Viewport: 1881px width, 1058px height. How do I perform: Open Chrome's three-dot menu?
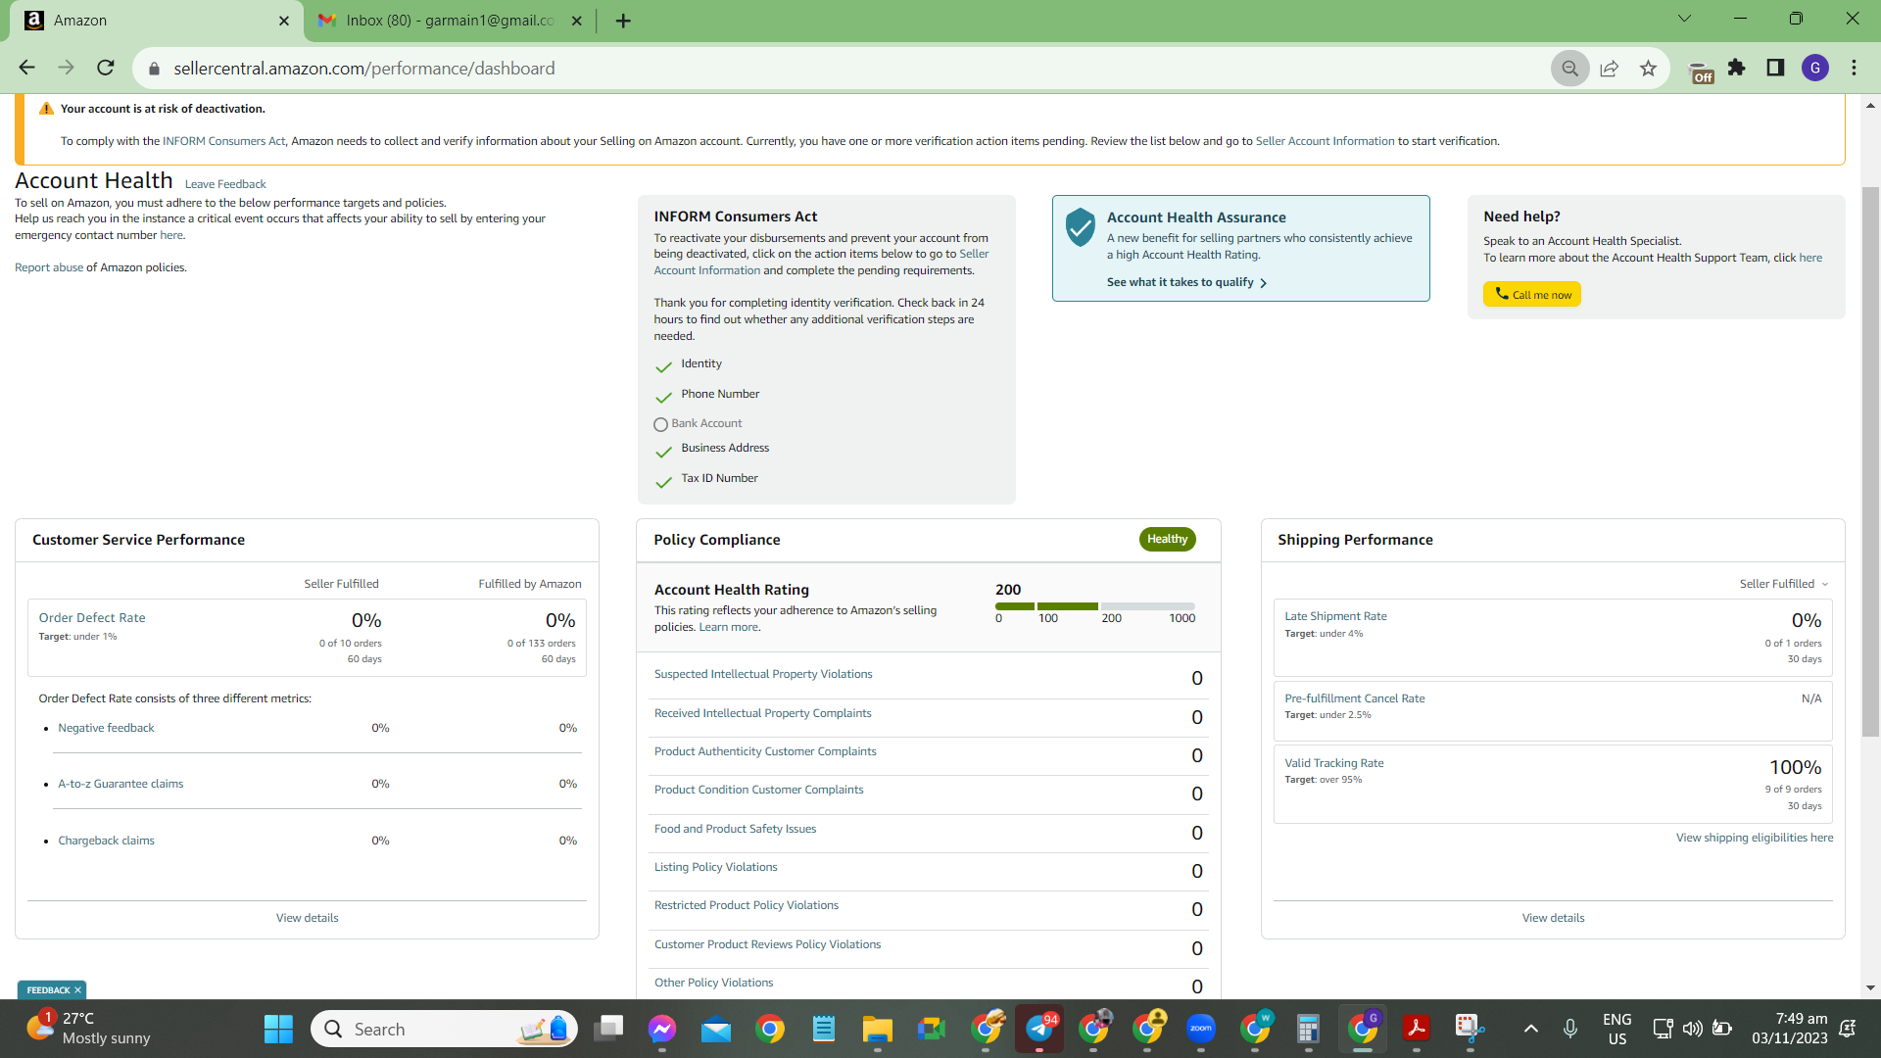(1854, 68)
